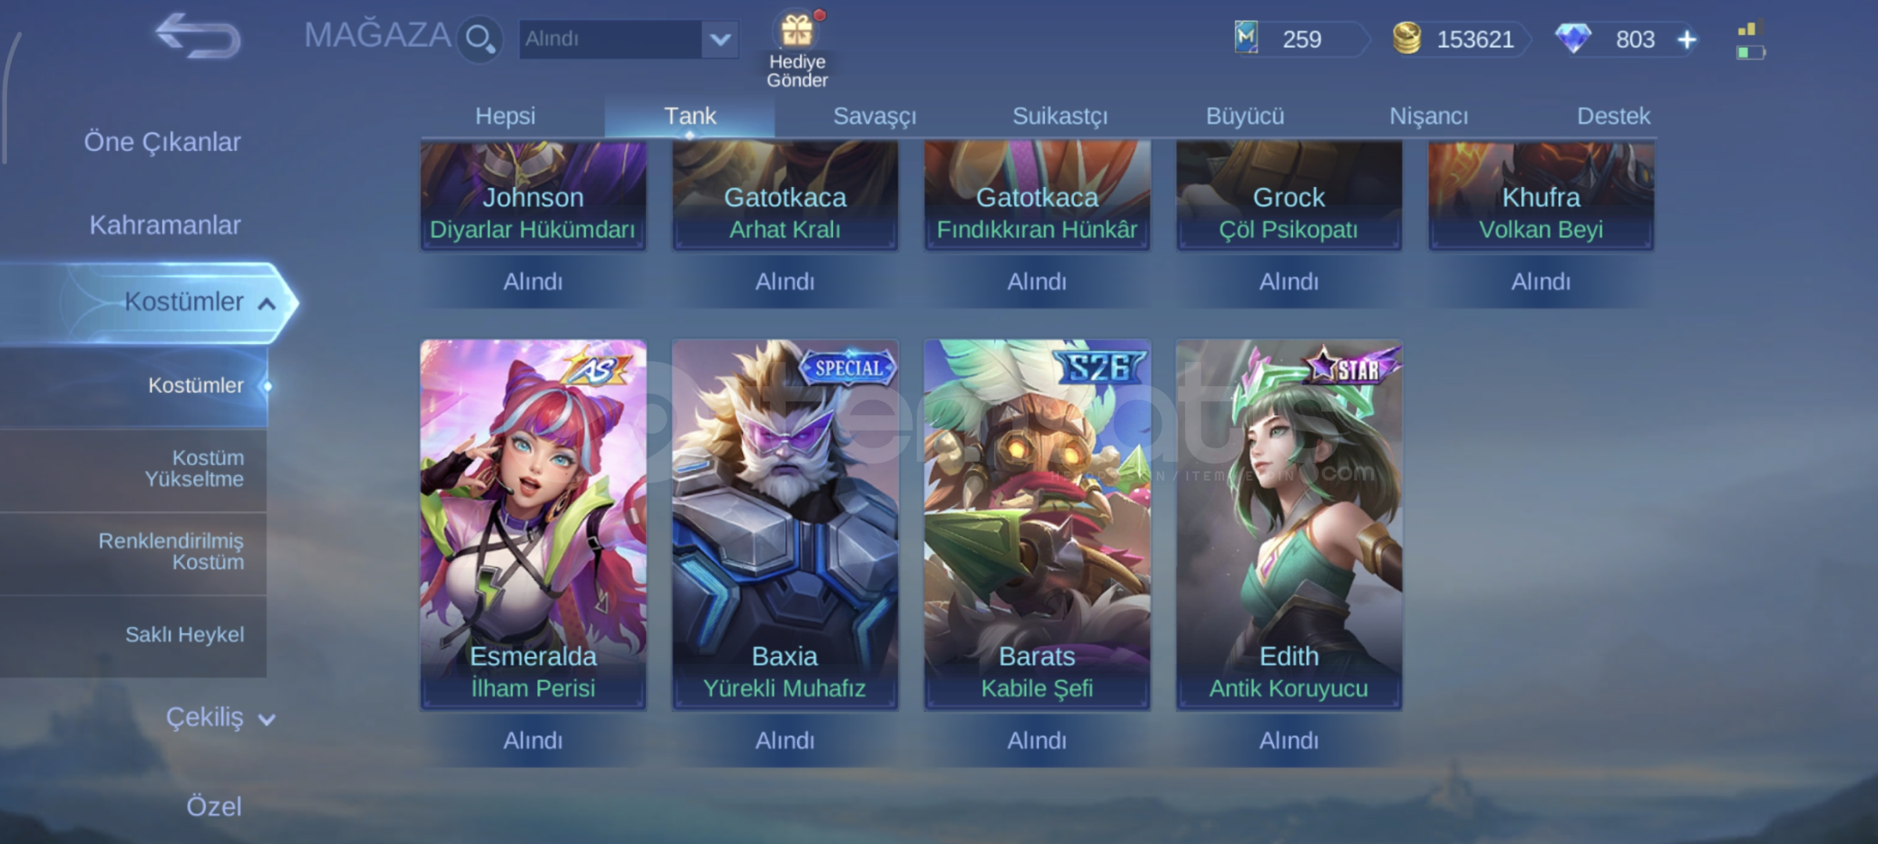Add diamonds with the plus icon

point(1687,39)
